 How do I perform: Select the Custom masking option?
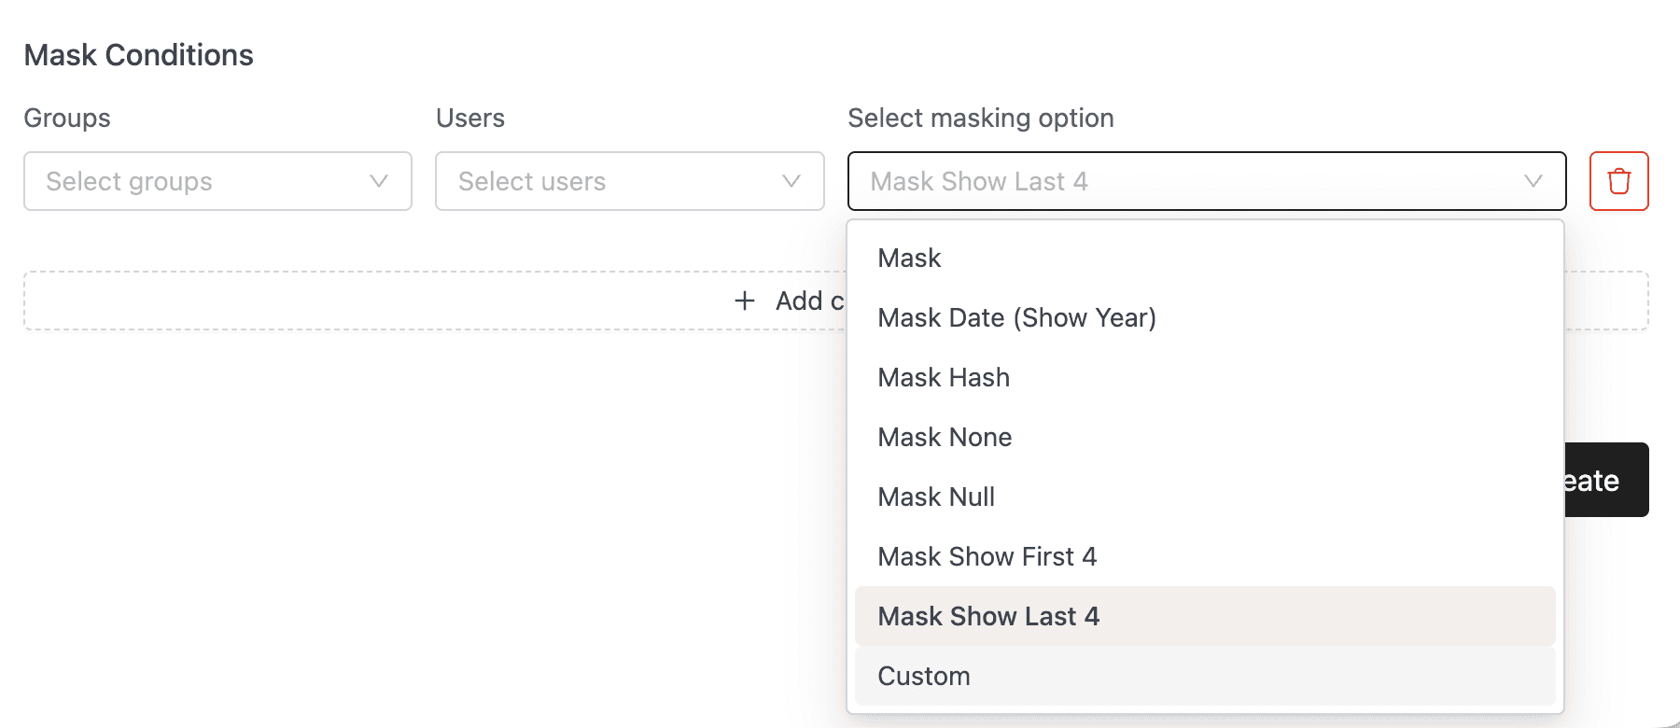(923, 676)
